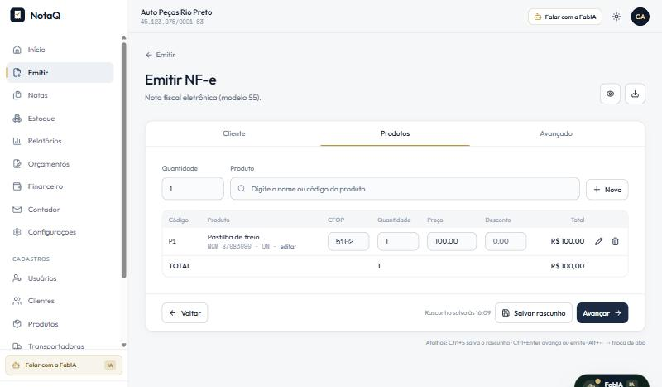Click the row Quantidade field for Pastilha

point(398,241)
